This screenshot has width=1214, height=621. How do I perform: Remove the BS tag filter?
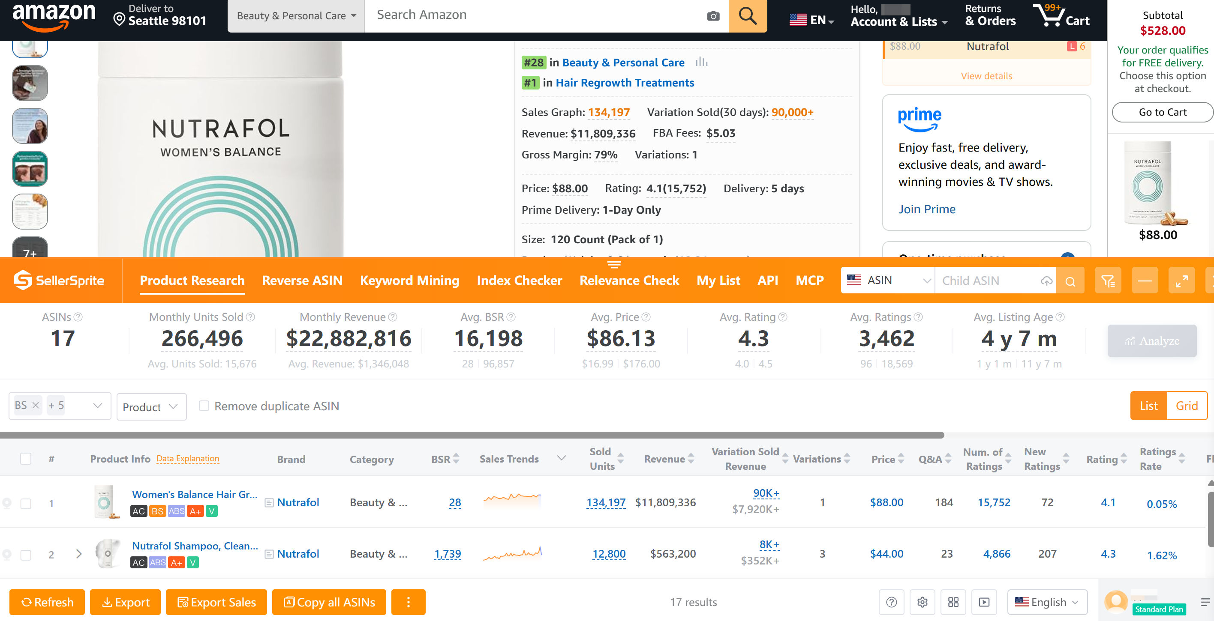coord(35,406)
